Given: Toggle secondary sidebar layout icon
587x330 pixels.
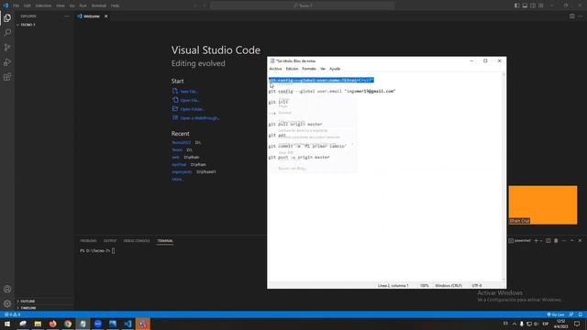Looking at the screenshot, I should tap(533, 5).
